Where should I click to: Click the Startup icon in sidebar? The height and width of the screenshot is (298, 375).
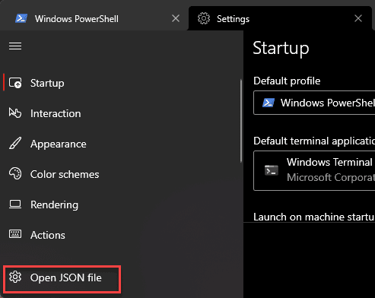(15, 83)
